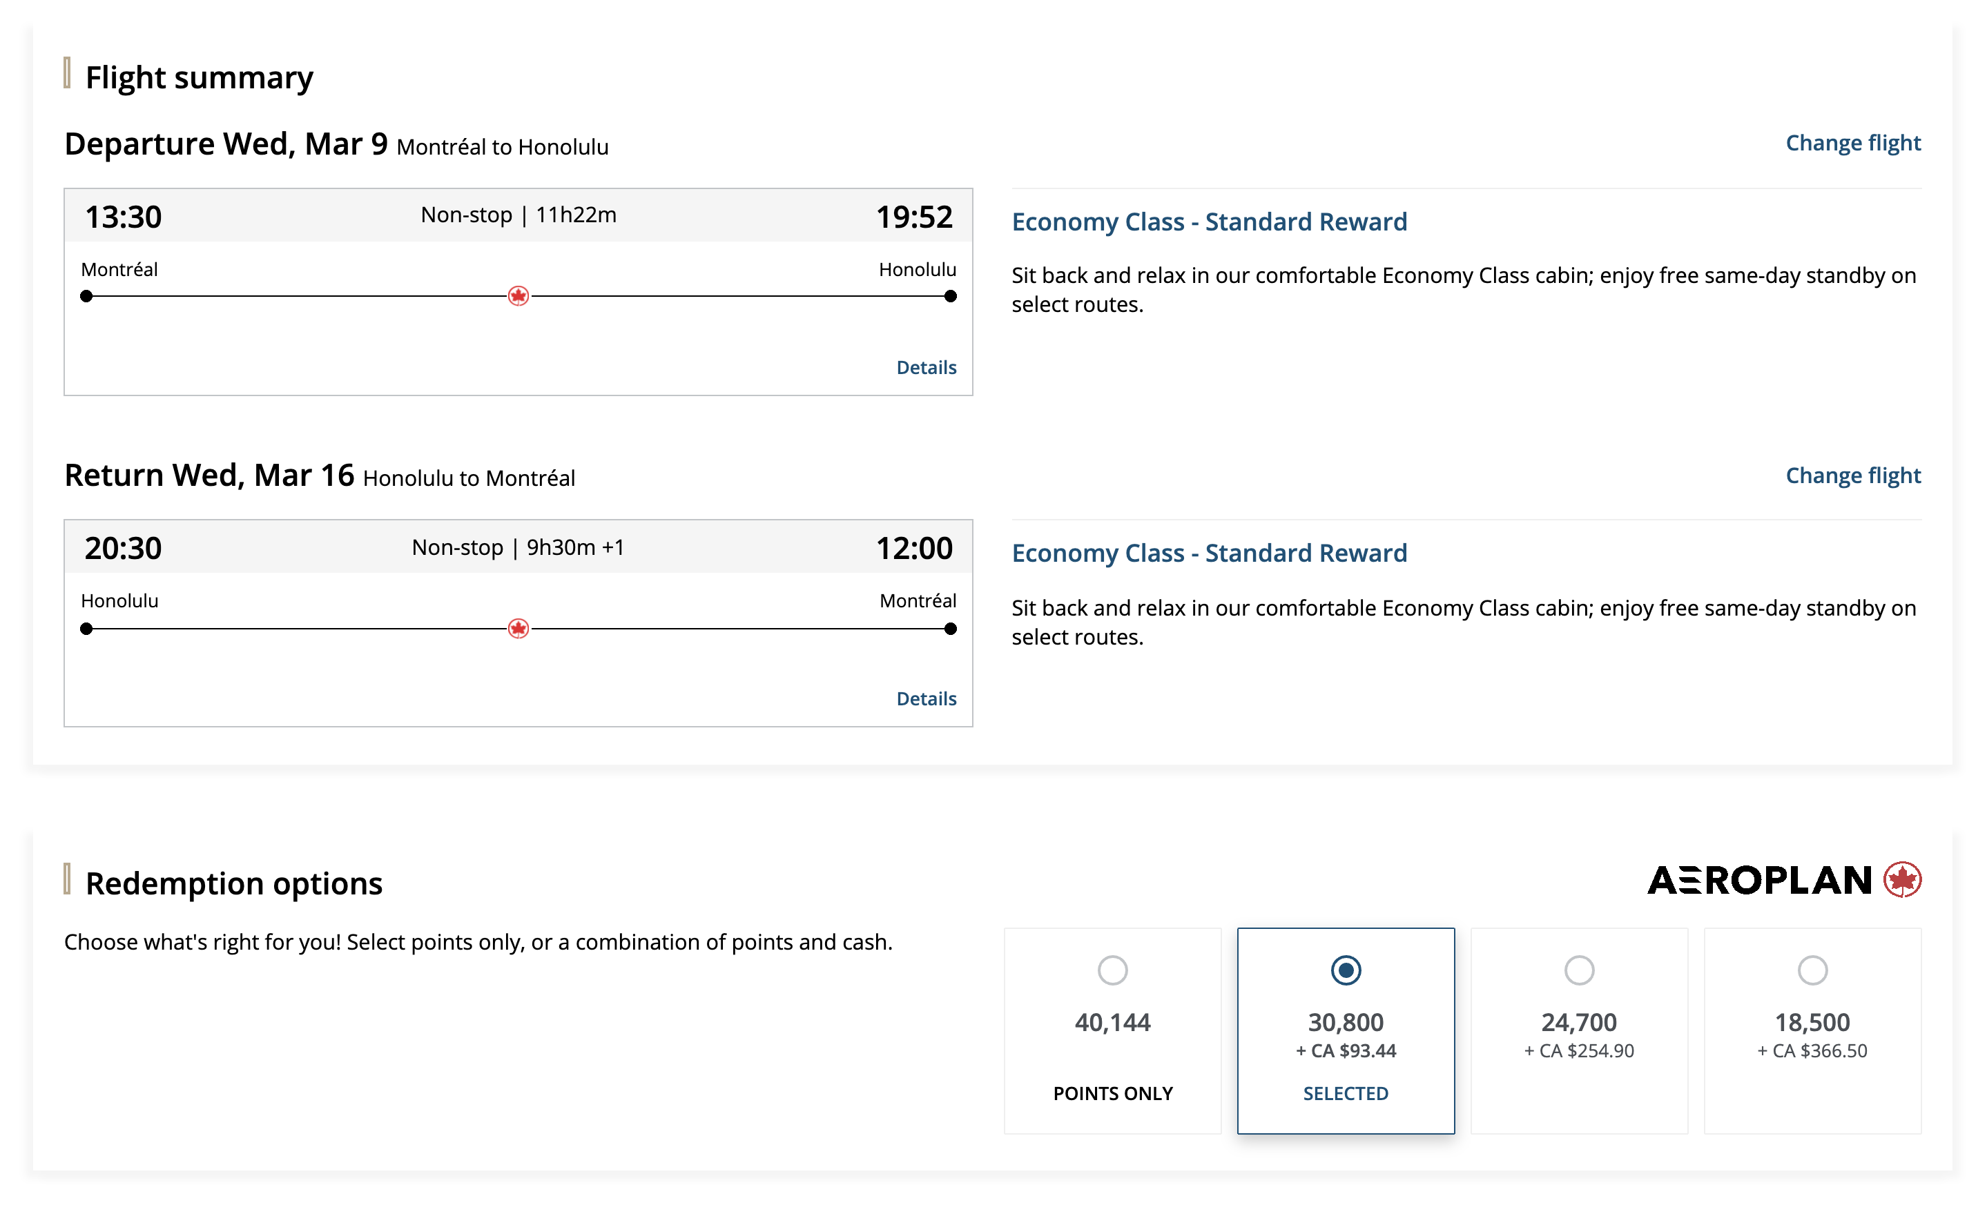Screen dimensions: 1987x1205
Task: Open return Economy Class - Standard Reward info
Action: (1209, 553)
